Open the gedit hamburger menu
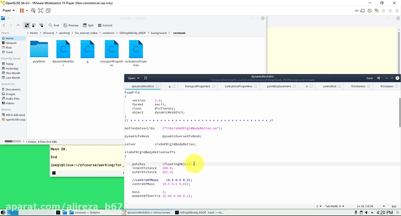The image size is (401, 216). tap(379, 78)
